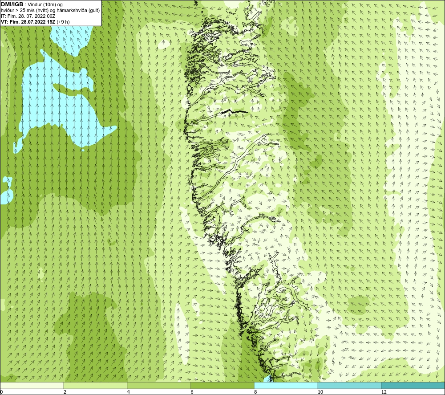
Task: Click the 4–6 m/s green legend swatch
Action: [159, 385]
